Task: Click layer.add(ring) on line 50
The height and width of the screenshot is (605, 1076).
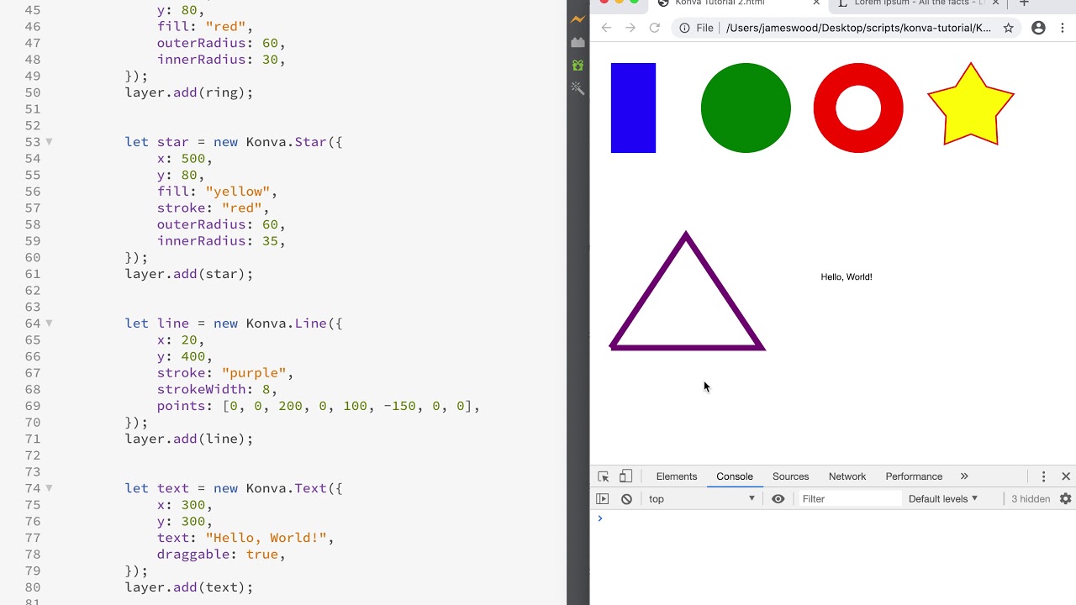Action: [x=189, y=92]
